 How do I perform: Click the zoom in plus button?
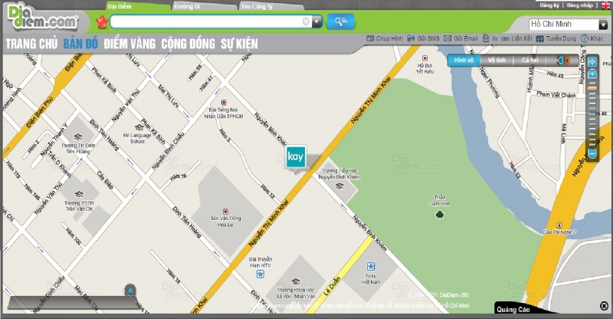[592, 74]
